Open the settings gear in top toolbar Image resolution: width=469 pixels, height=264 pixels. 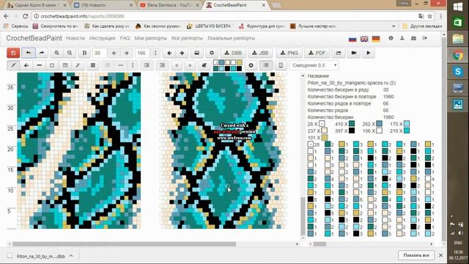coord(212,53)
